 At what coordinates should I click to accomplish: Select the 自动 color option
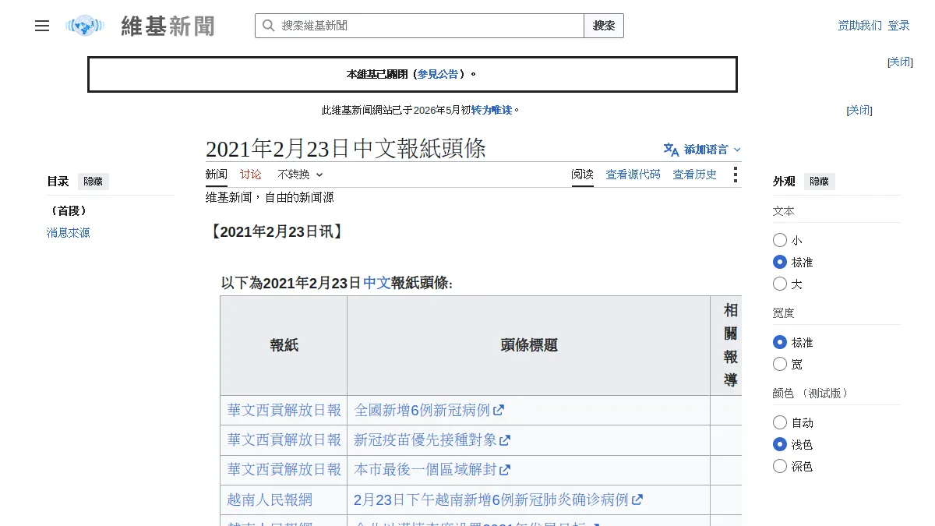pyautogui.click(x=780, y=422)
